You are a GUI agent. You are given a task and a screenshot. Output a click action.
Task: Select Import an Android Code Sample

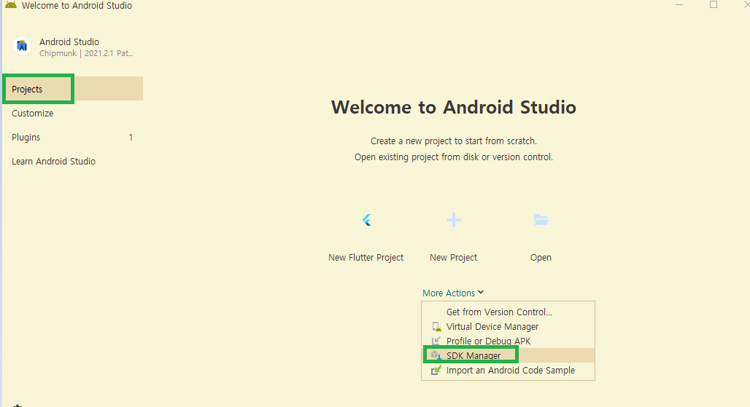click(508, 371)
